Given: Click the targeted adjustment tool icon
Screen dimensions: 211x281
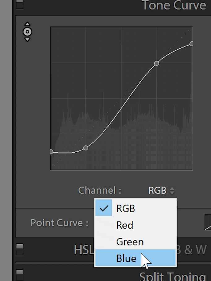Looking at the screenshot, I should 28,32.
